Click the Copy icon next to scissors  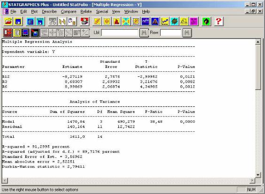[x=62, y=22]
